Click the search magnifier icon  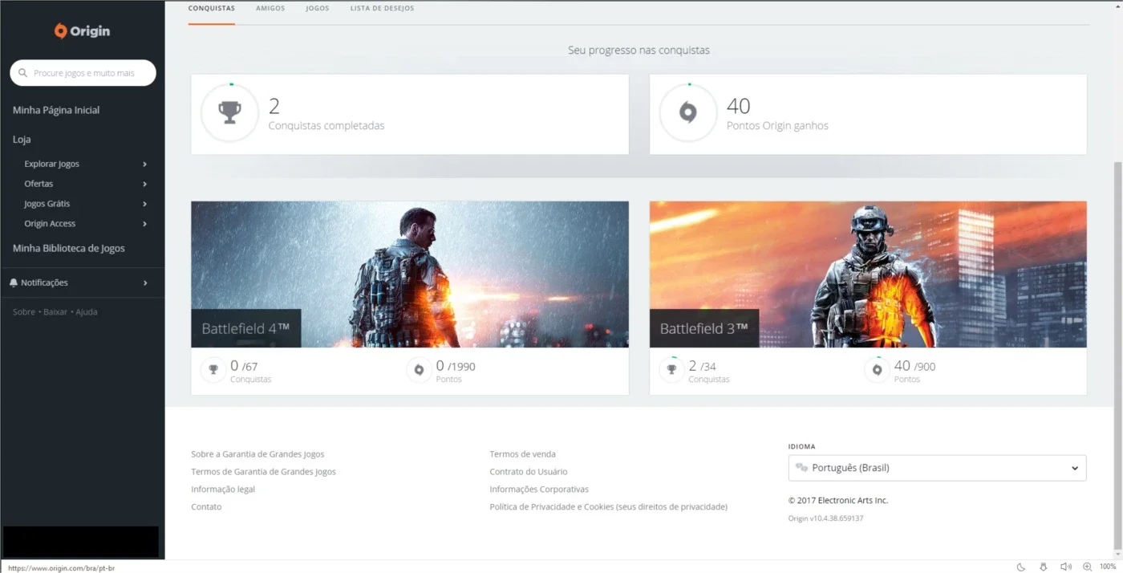pyautogui.click(x=23, y=73)
